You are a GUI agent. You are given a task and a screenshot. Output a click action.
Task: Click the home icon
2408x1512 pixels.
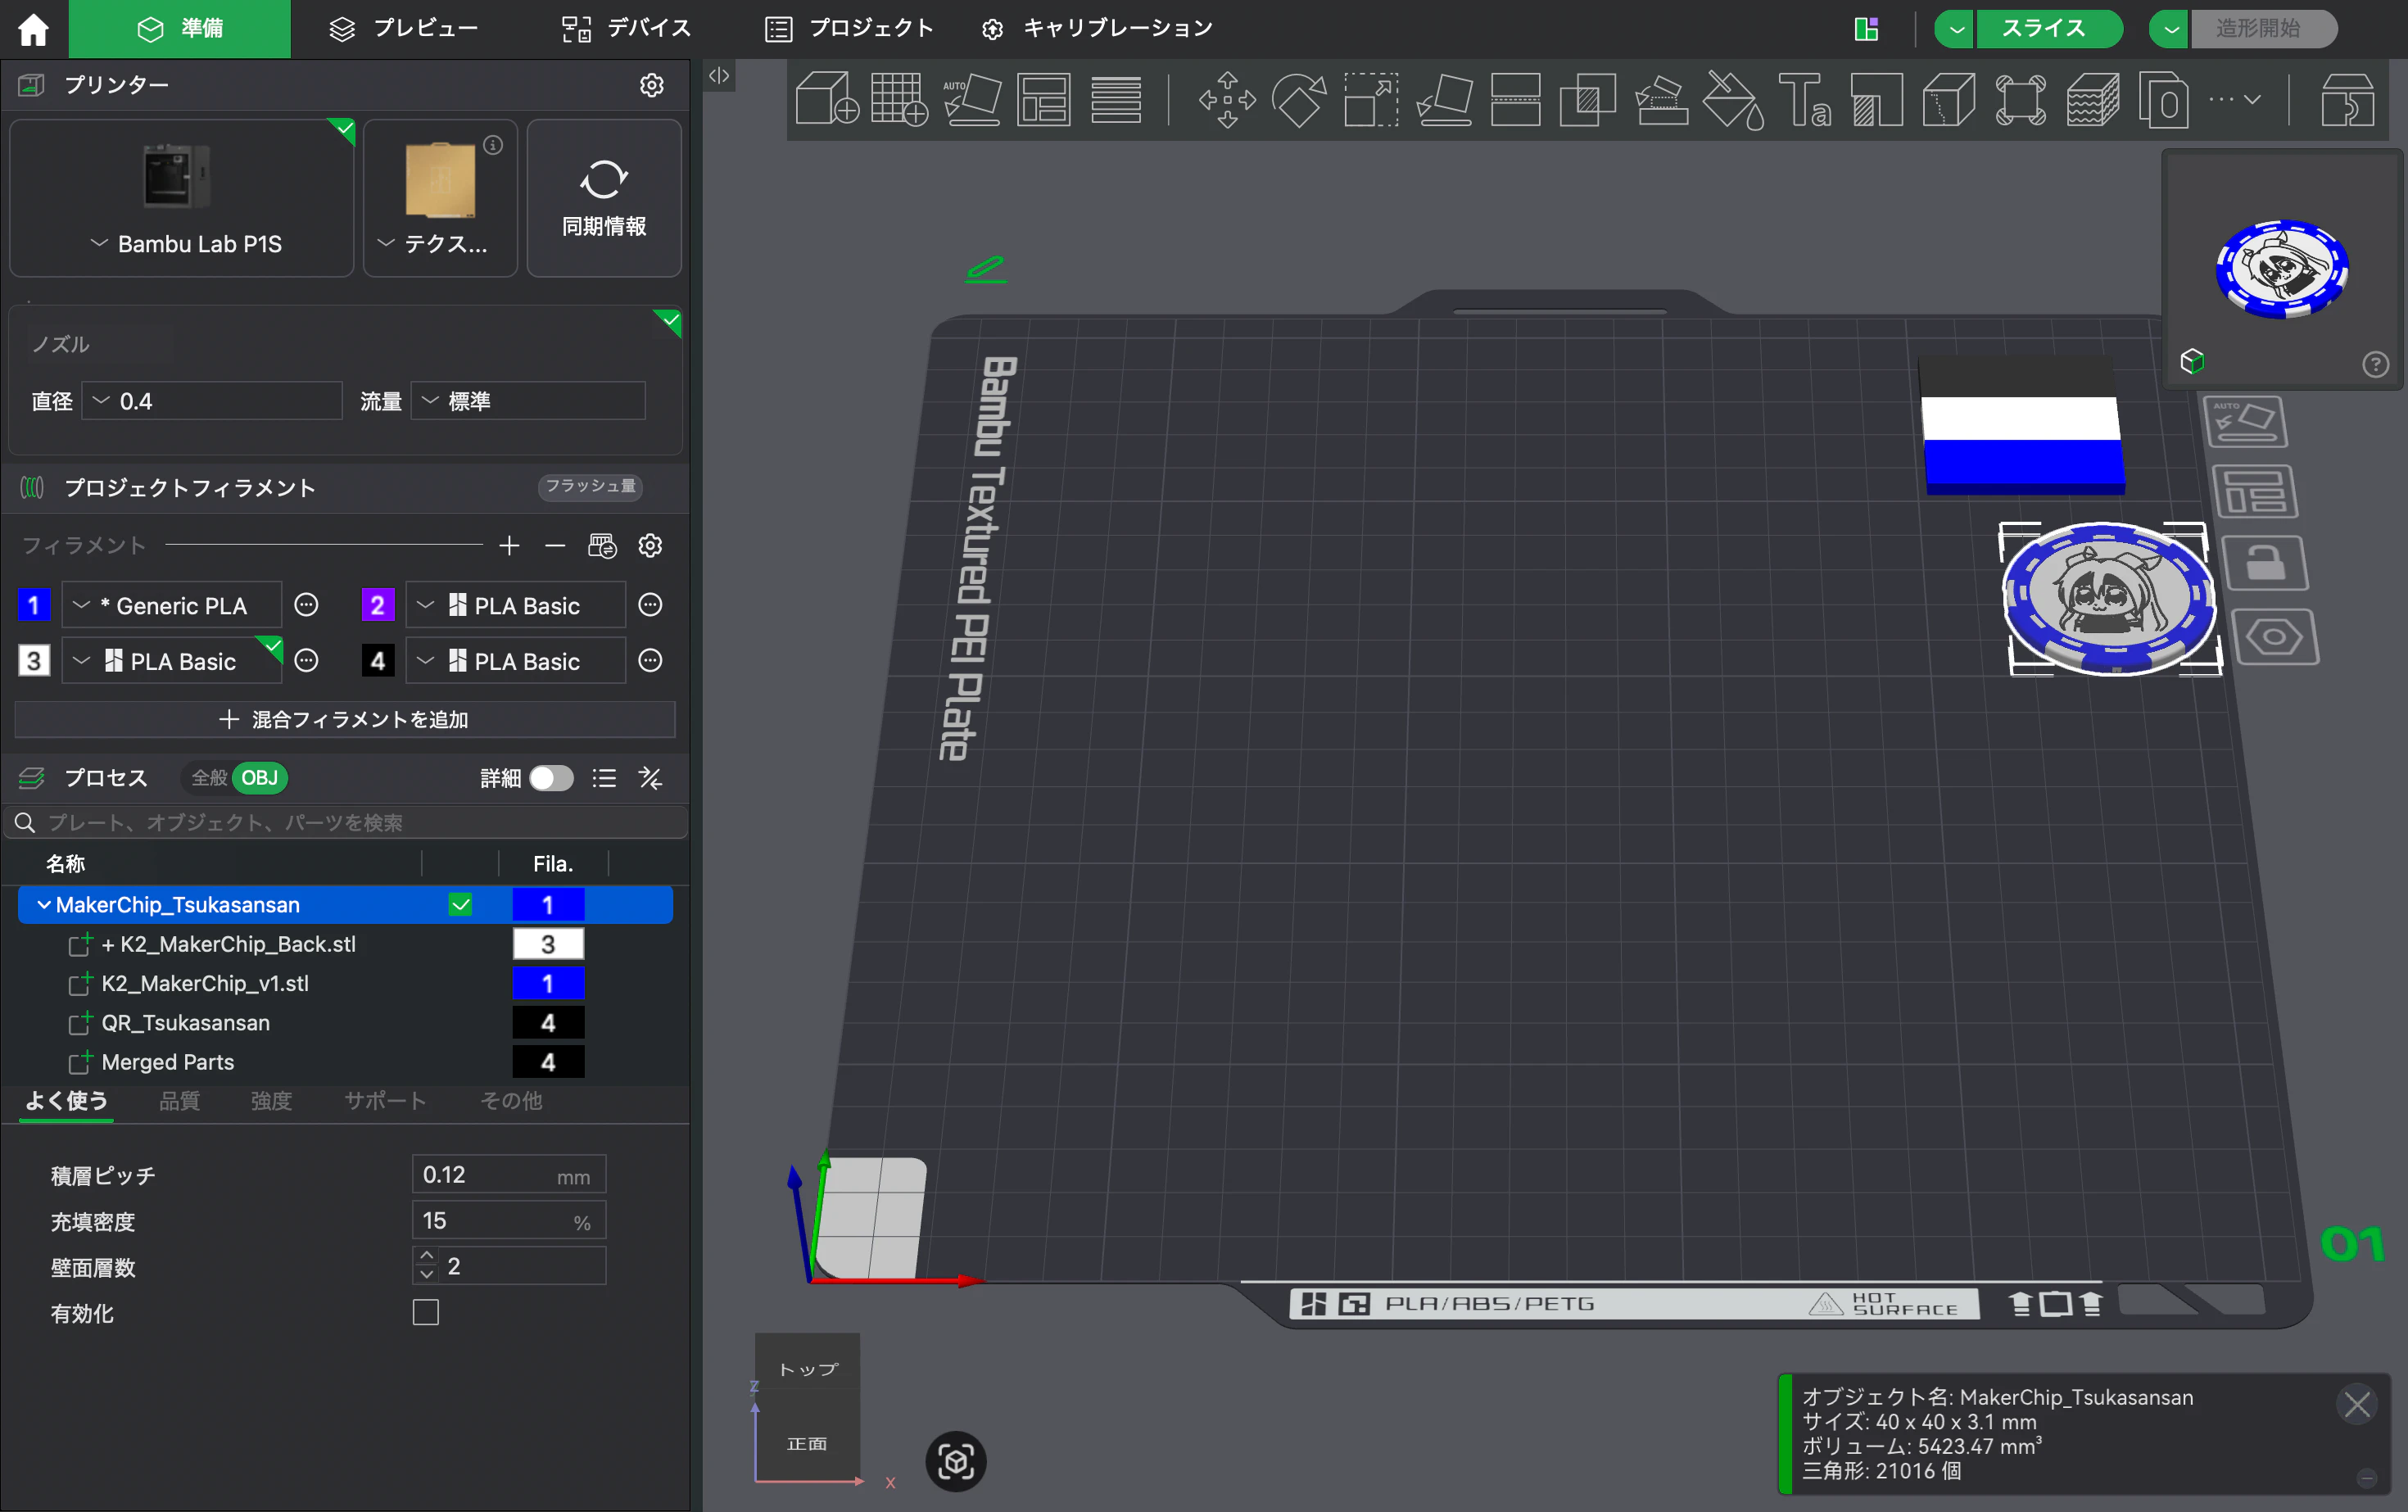(x=33, y=29)
